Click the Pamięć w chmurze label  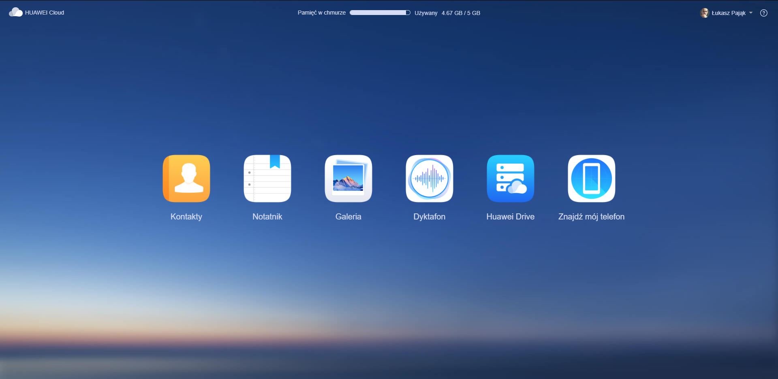(322, 13)
